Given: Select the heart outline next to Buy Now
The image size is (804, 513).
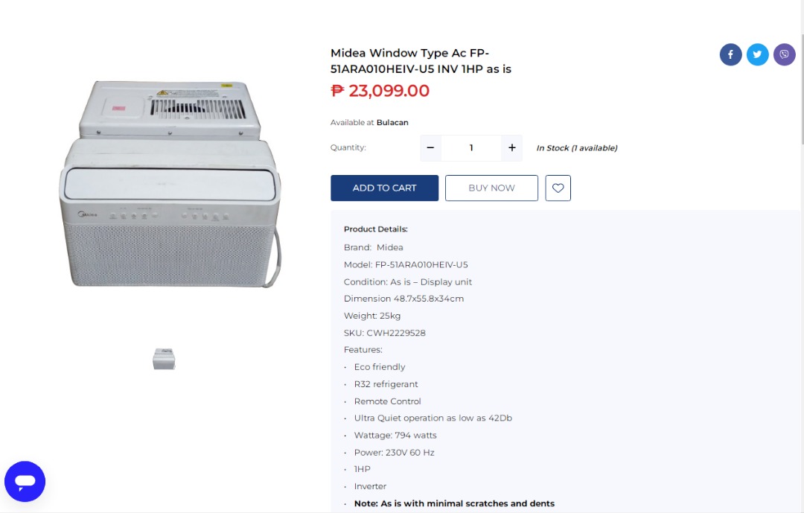Looking at the screenshot, I should click(558, 188).
